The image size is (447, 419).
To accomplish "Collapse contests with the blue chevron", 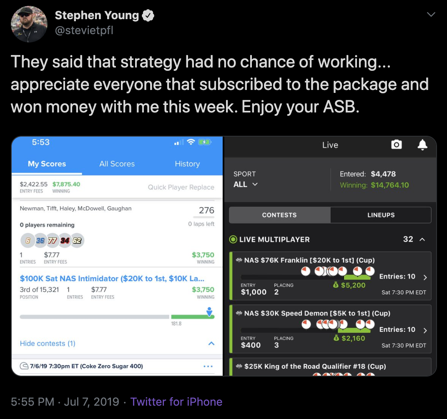I will (211, 344).
